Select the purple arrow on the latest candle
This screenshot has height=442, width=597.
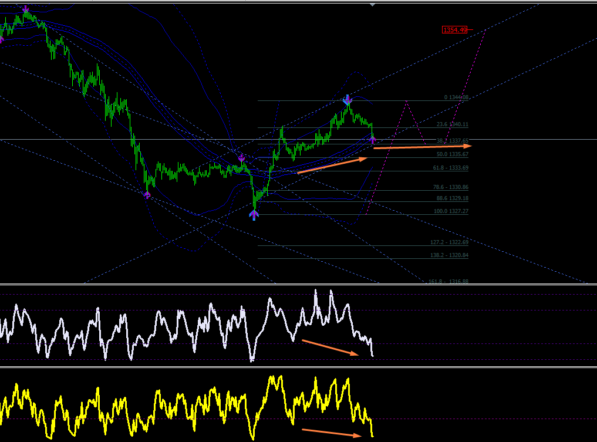(x=372, y=140)
